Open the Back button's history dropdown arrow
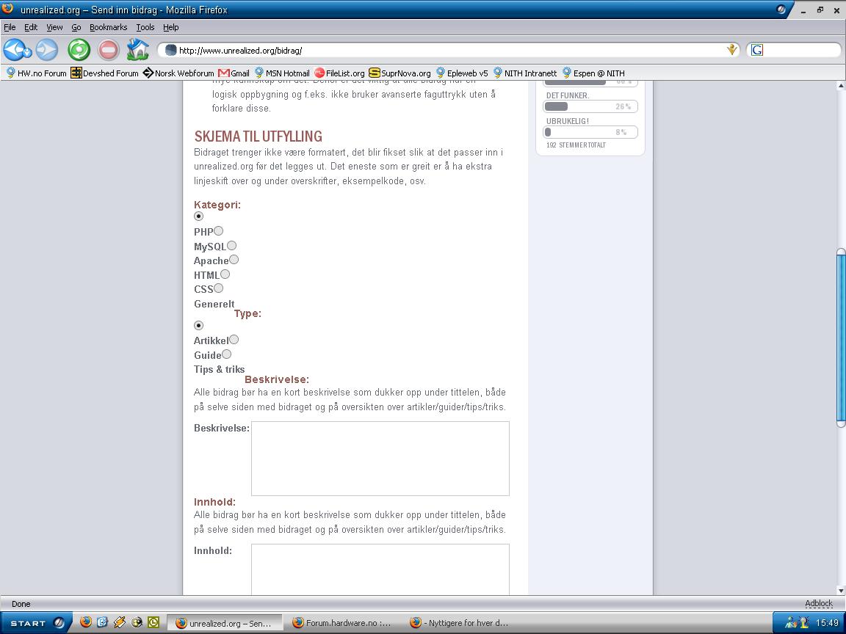846x634 pixels. click(x=27, y=53)
